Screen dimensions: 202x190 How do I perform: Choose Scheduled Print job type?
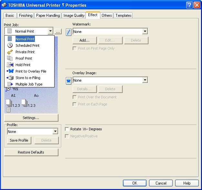pyautogui.click(x=29, y=45)
